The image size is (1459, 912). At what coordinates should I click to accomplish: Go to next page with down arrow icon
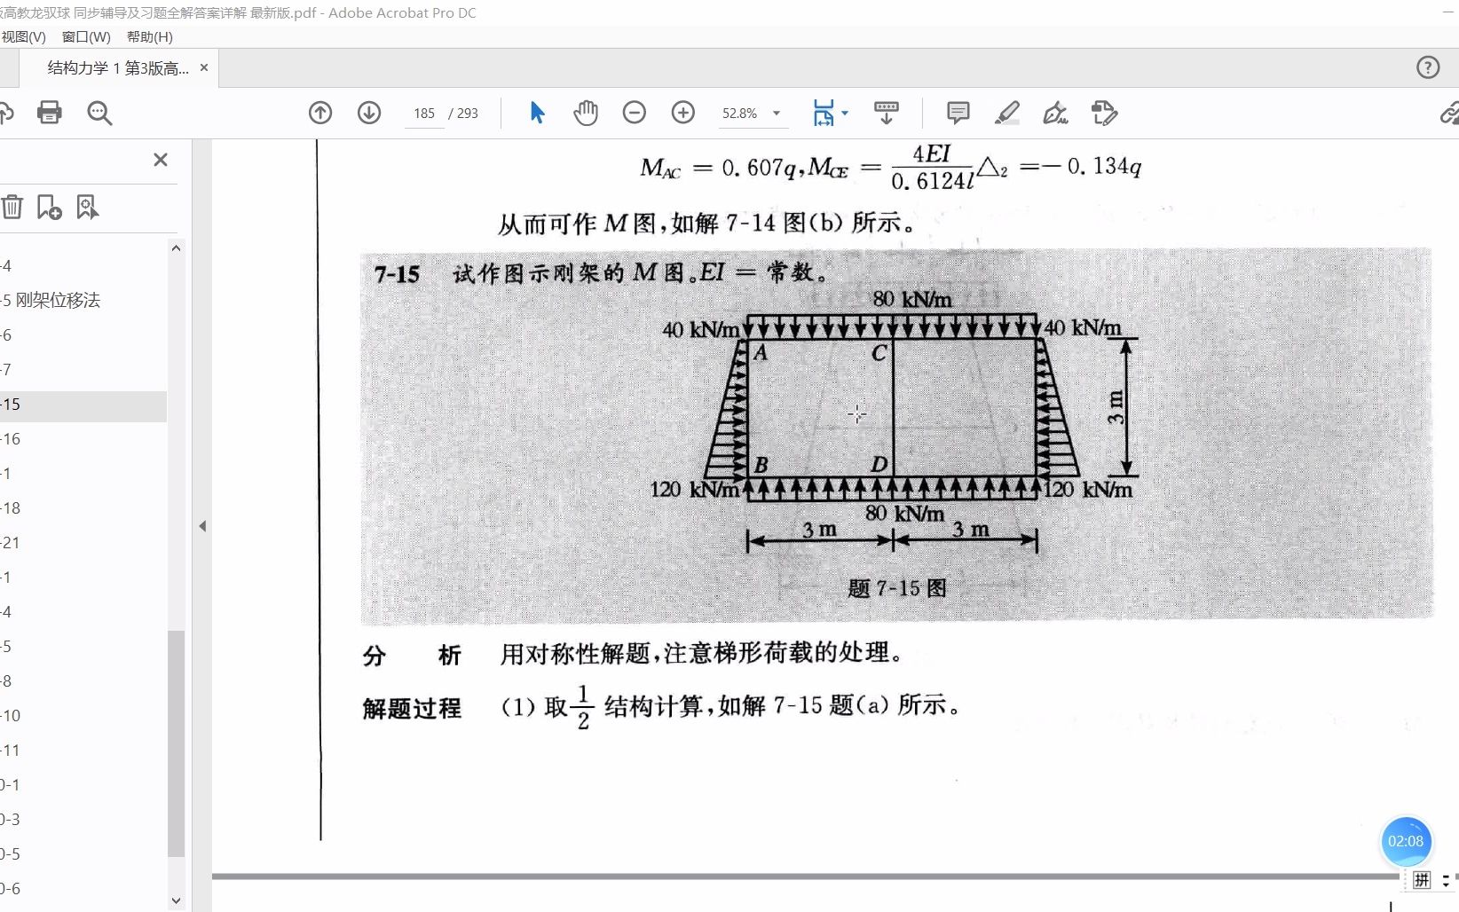tap(369, 113)
